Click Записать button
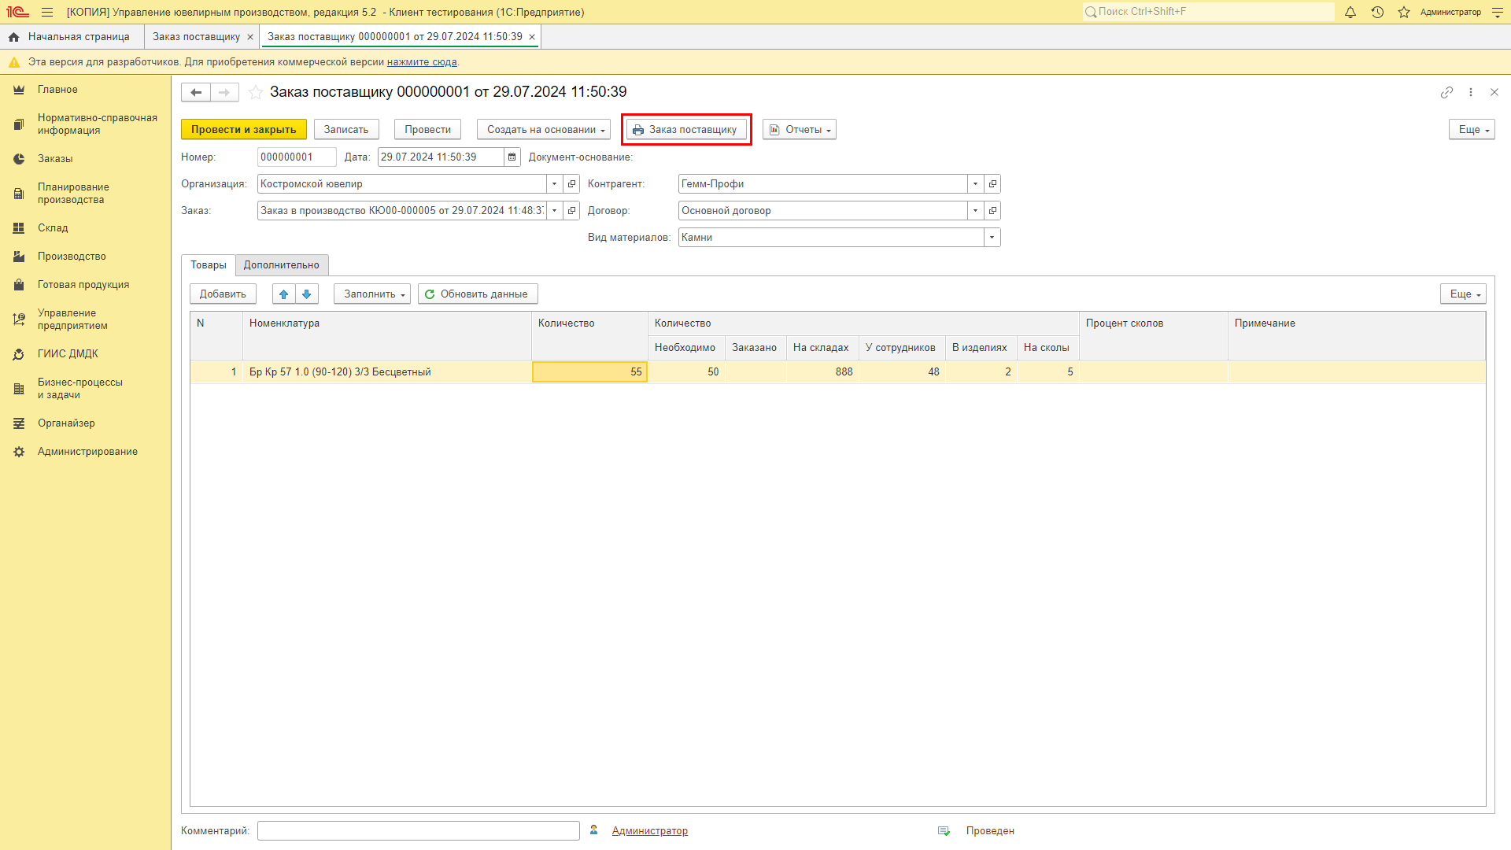Screen dimensions: 1511x850 click(x=346, y=130)
